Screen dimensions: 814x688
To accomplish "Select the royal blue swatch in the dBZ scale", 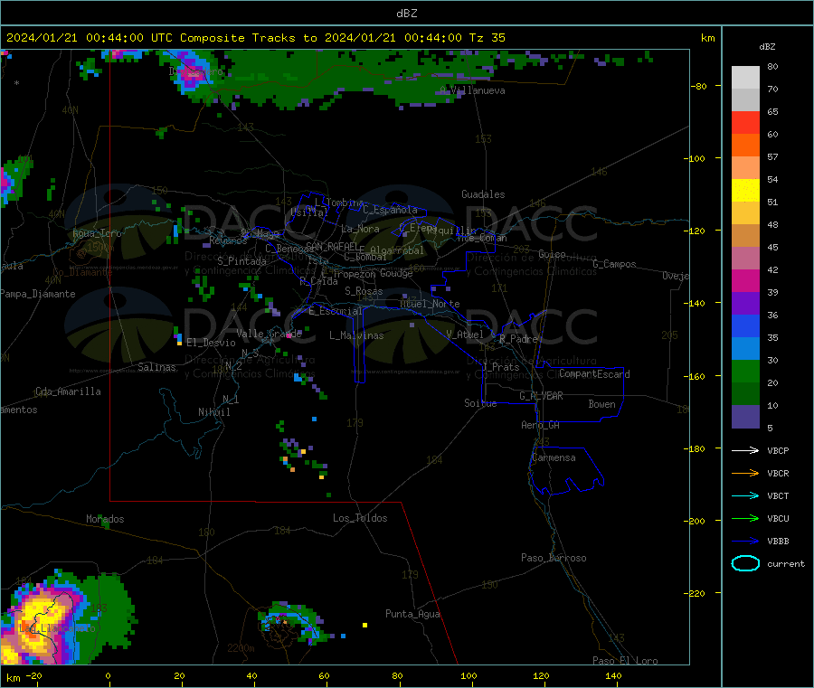I will click(745, 325).
